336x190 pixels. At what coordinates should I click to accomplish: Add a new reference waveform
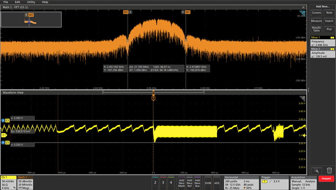[x=189, y=182]
